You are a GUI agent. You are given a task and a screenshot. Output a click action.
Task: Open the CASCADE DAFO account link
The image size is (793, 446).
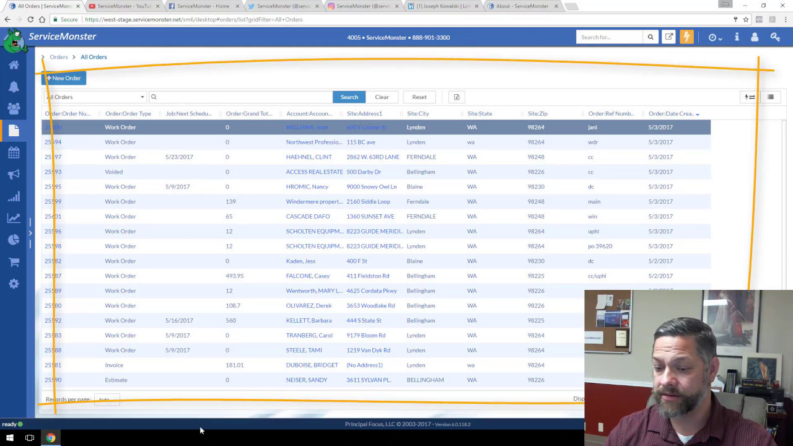308,216
